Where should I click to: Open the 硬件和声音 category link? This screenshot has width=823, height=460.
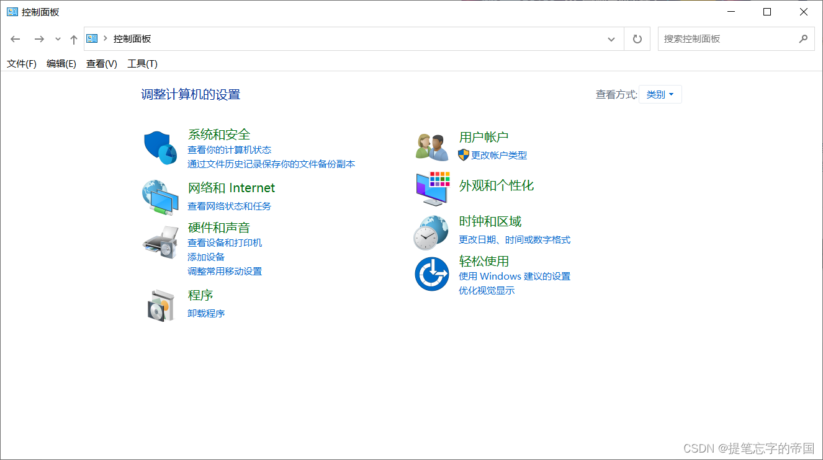coord(219,228)
